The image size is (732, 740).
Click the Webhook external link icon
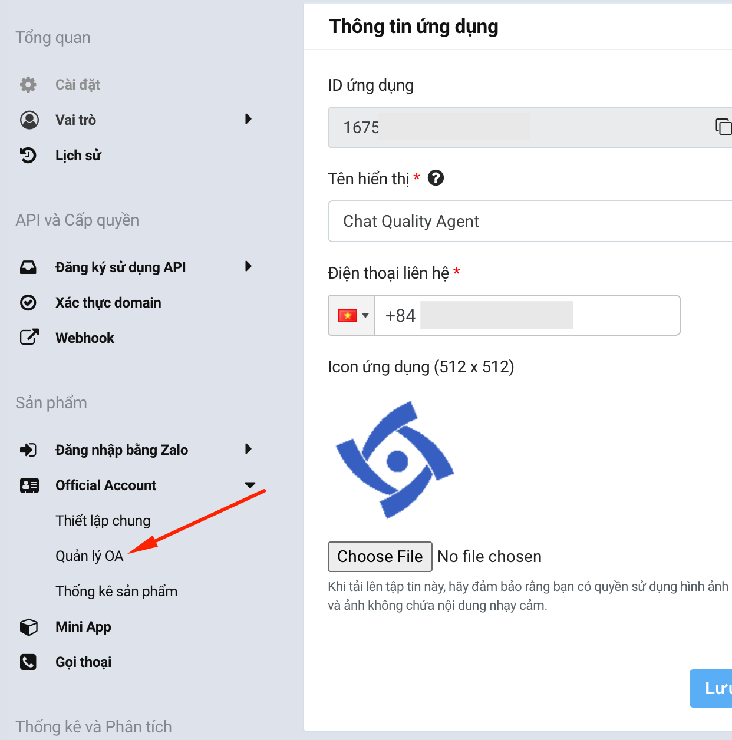click(x=29, y=338)
